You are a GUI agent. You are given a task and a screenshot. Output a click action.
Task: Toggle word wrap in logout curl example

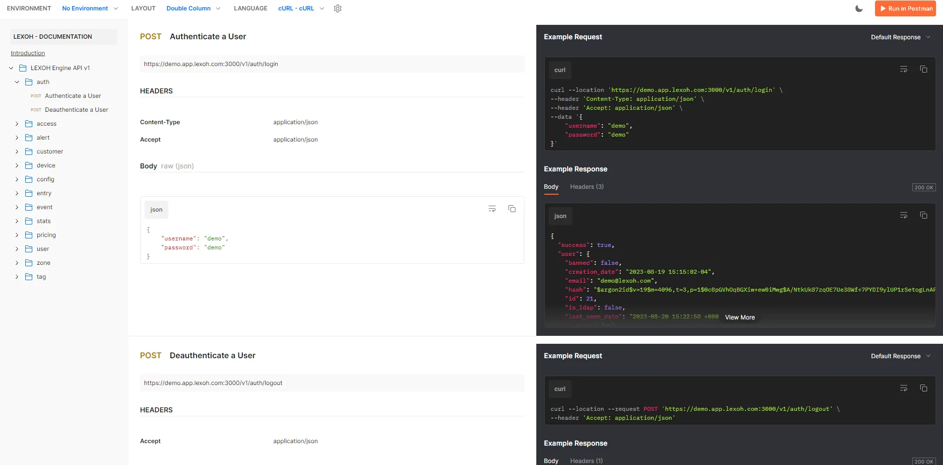click(x=904, y=388)
